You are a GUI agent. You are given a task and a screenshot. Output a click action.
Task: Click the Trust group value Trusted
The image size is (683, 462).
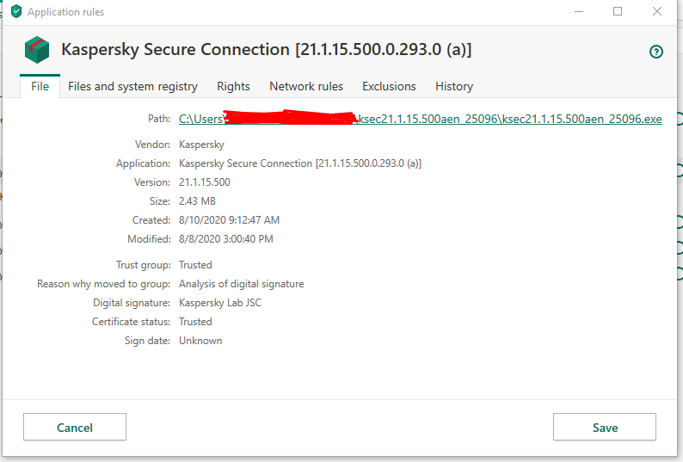click(x=195, y=265)
